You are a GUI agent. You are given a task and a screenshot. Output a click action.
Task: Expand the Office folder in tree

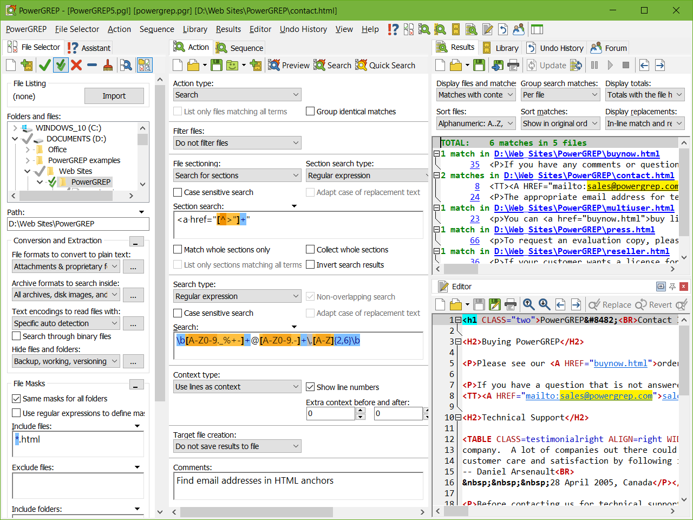[x=28, y=149]
